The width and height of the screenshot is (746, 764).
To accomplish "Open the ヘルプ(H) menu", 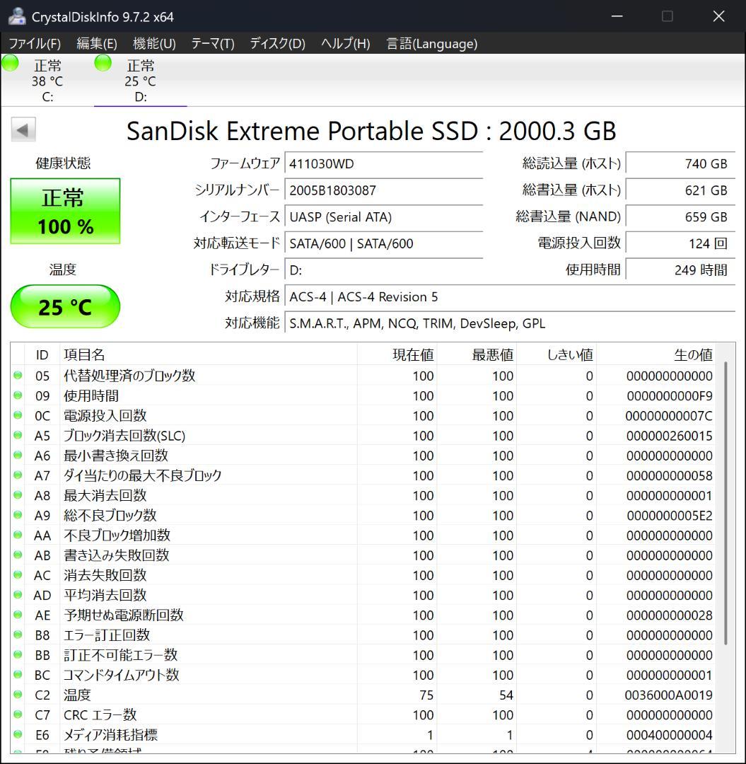I will click(x=344, y=43).
